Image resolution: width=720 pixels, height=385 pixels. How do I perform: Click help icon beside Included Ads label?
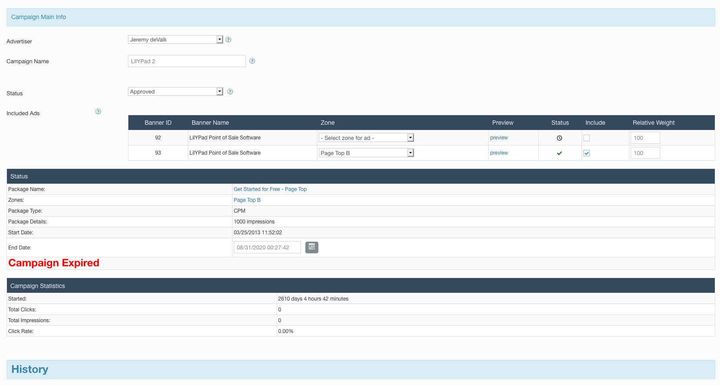point(98,112)
